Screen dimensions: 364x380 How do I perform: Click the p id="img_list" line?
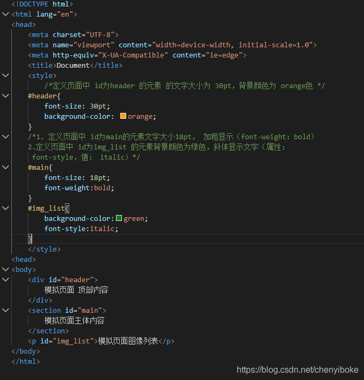101,341
